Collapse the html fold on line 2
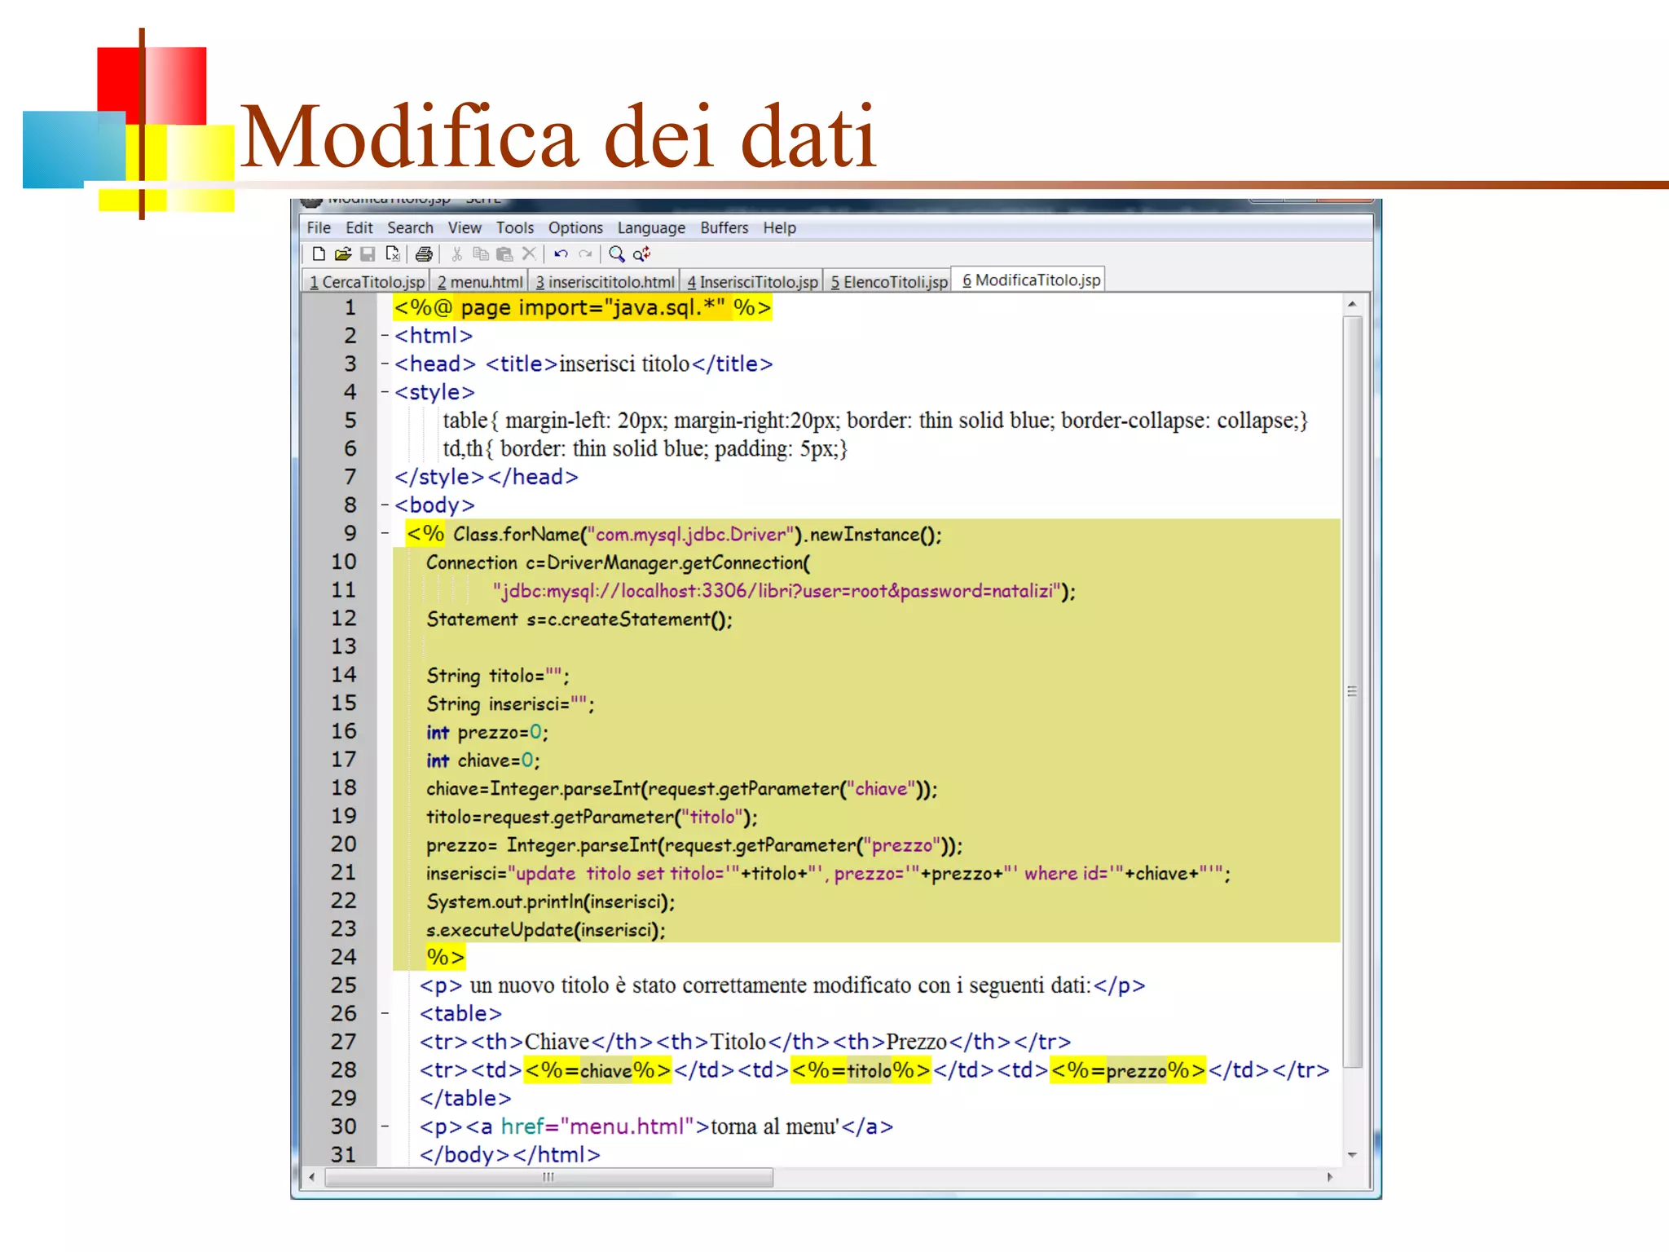The image size is (1669, 1252). tap(385, 336)
